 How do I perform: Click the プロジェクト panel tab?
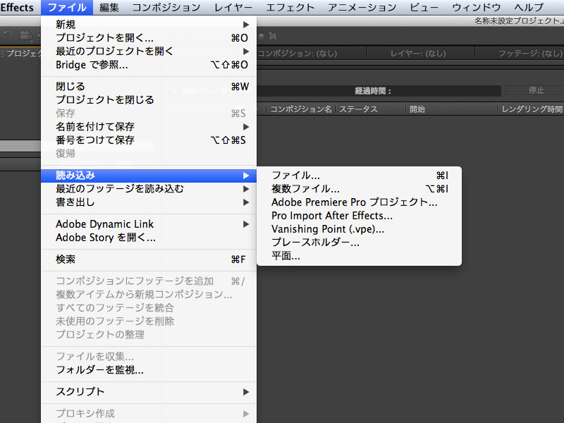click(x=23, y=54)
